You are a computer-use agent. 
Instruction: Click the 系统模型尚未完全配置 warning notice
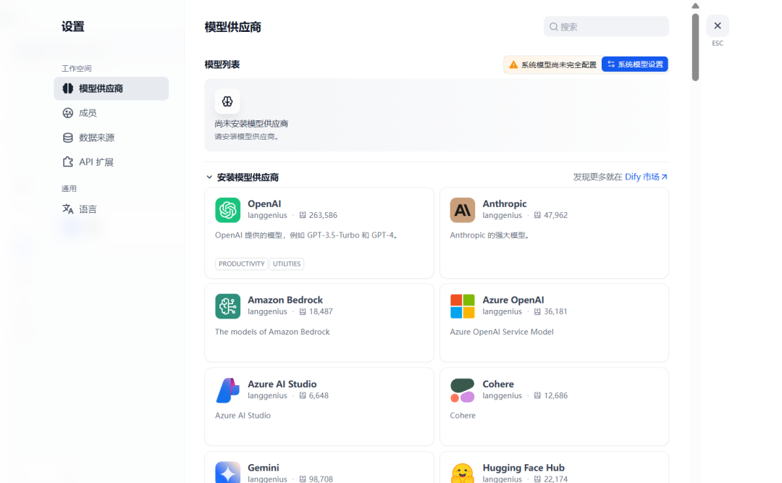[553, 64]
